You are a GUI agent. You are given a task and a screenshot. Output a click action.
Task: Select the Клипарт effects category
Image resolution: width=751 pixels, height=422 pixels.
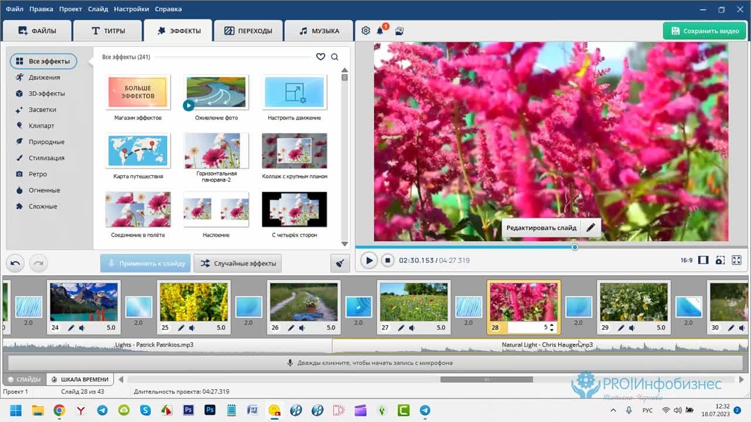tap(41, 125)
